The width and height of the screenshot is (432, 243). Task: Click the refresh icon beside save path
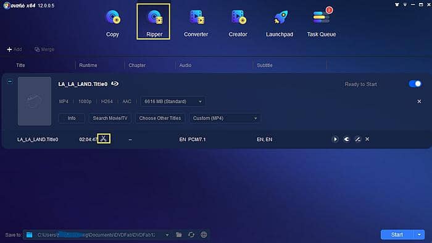[x=191, y=235]
